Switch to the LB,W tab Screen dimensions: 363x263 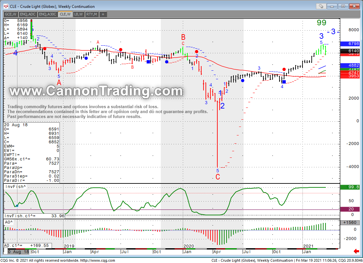coord(78,14)
